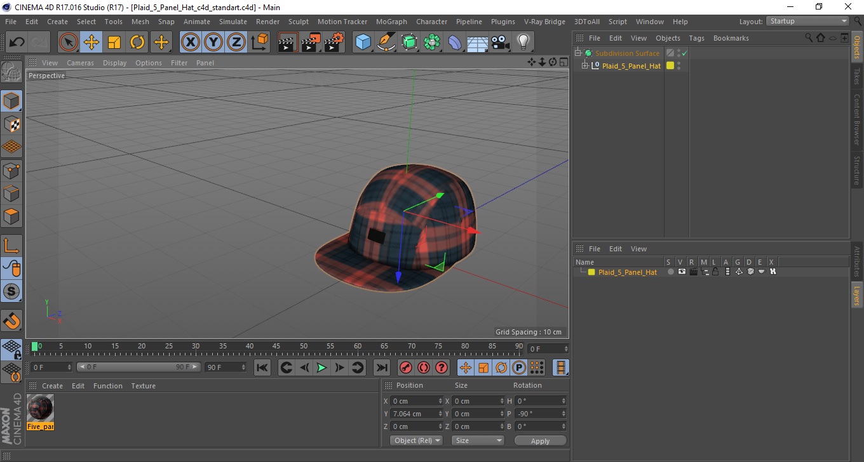This screenshot has height=462, width=864.
Task: Open the Layout Startup dropdown
Action: 807,21
